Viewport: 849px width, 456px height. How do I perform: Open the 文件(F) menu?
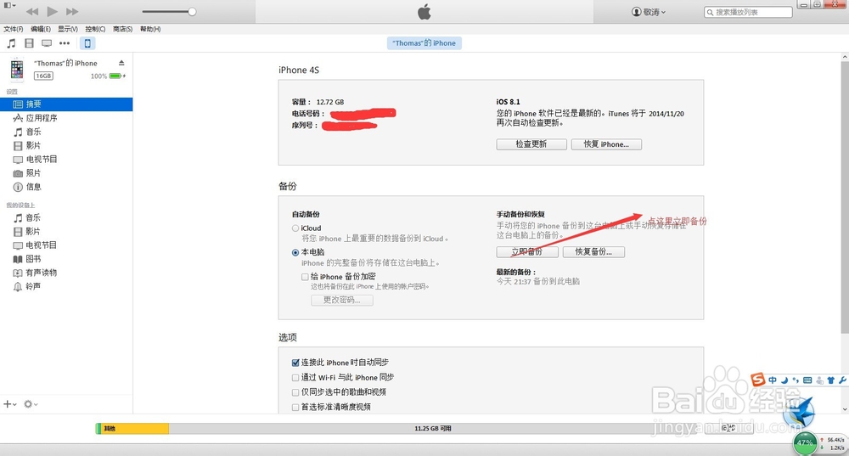coord(14,29)
